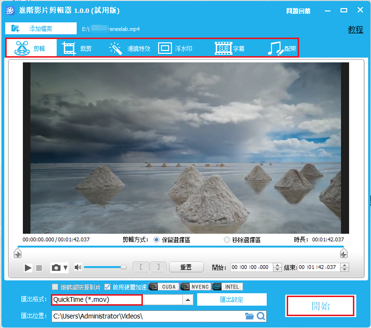Set the end mark with right bracket
This screenshot has width=371, height=328.
click(158, 267)
